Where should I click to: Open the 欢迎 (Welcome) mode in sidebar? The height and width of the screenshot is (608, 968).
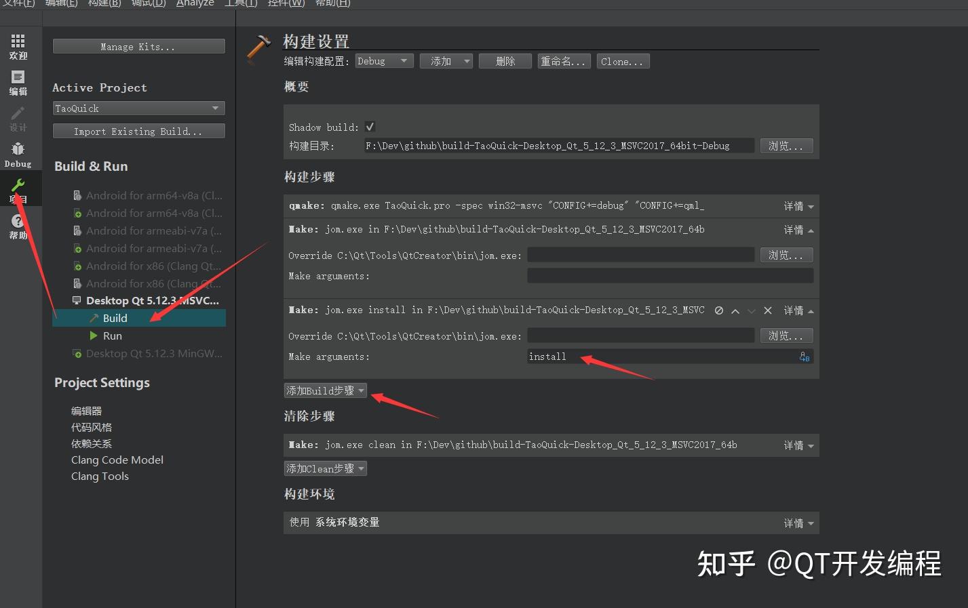coord(18,47)
